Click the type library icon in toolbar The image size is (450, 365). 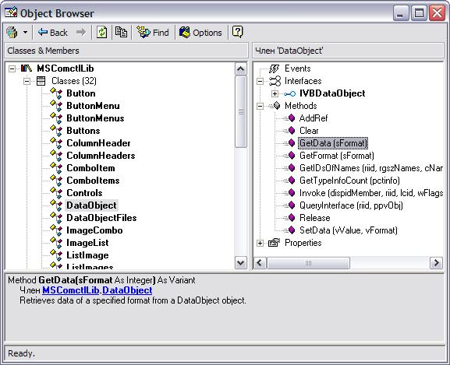(12, 33)
